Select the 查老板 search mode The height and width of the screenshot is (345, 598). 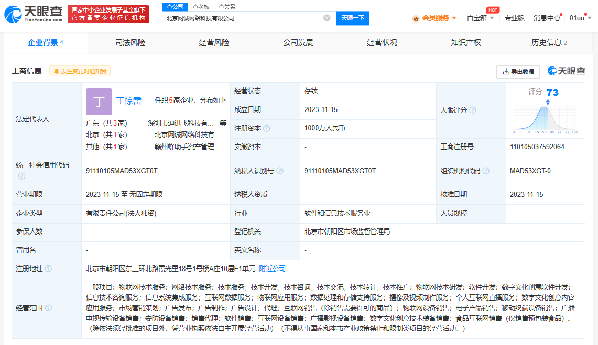[201, 7]
